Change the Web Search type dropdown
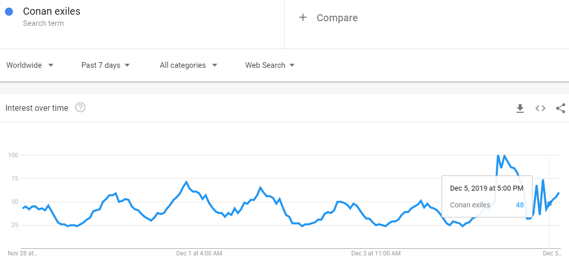Screen dimensions: 569x262 pyautogui.click(x=270, y=65)
